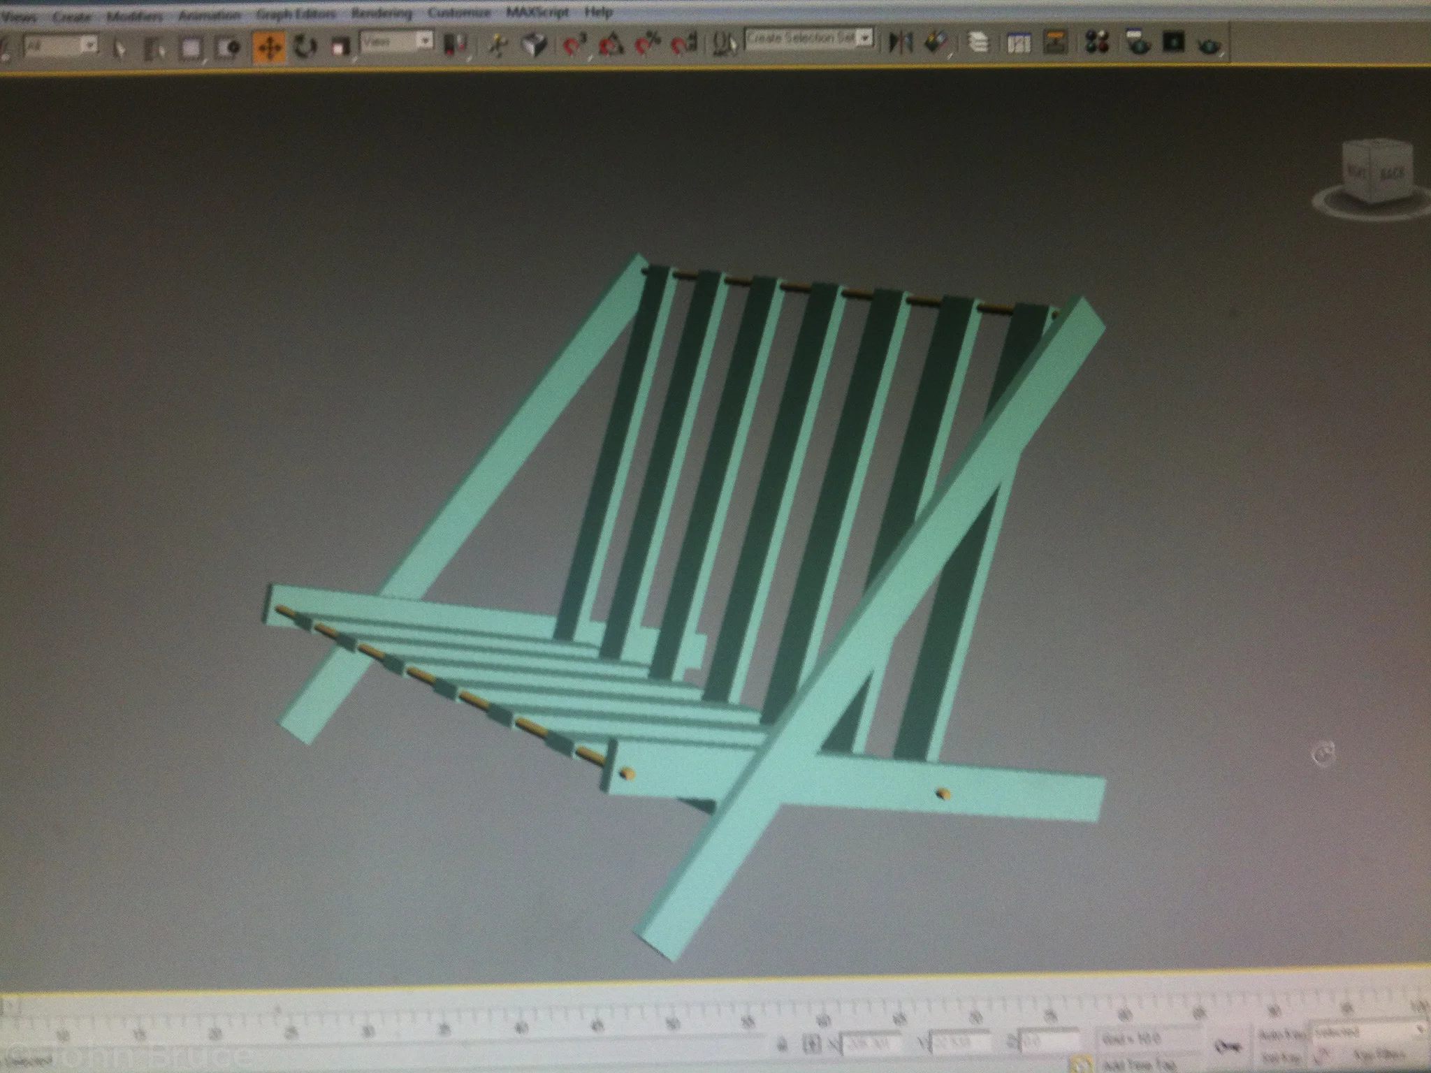Screen dimensions: 1431x1073
Task: Toggle the 3D Snaps magnet
Action: point(574,46)
